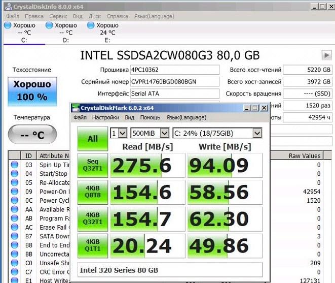Image resolution: width=335 pixels, height=283 pixels.
Task: Click total host writes value 3972 GB
Action: [x=308, y=82]
